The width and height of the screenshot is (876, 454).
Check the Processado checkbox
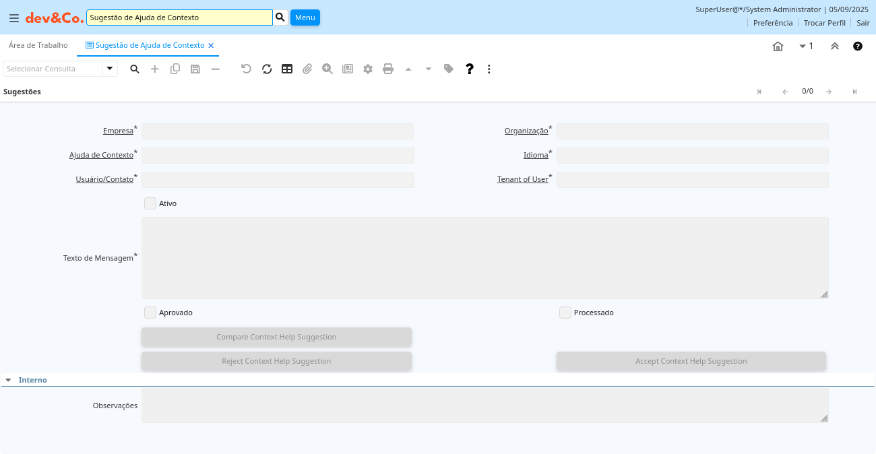coord(565,313)
